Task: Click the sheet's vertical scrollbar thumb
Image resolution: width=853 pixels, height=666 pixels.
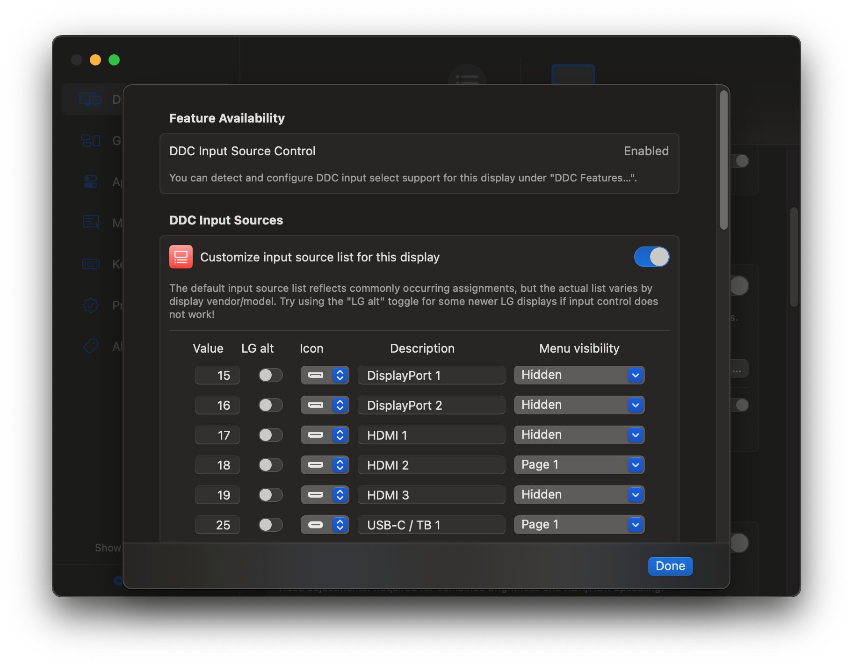Action: 723,160
